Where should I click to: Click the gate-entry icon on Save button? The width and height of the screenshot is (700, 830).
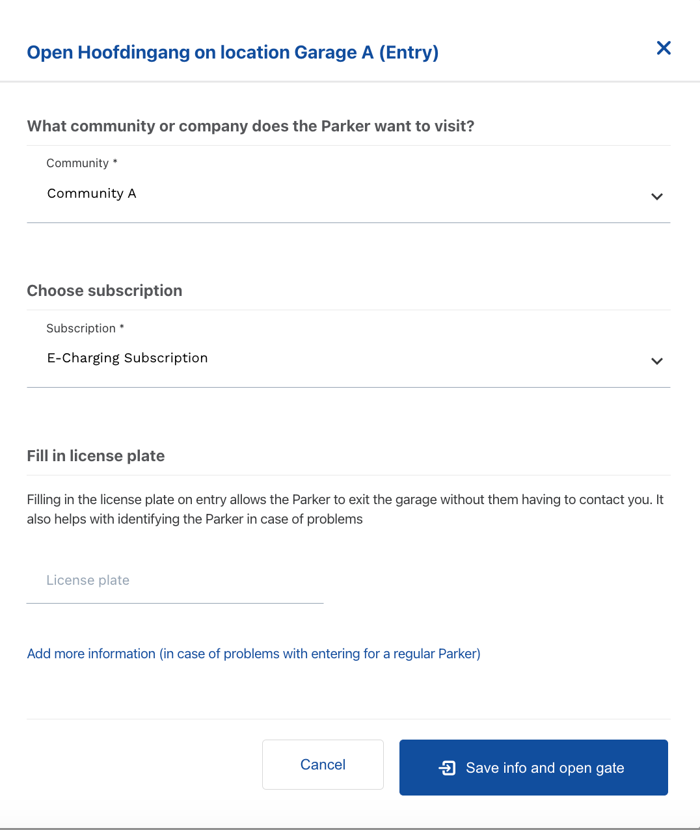click(447, 768)
